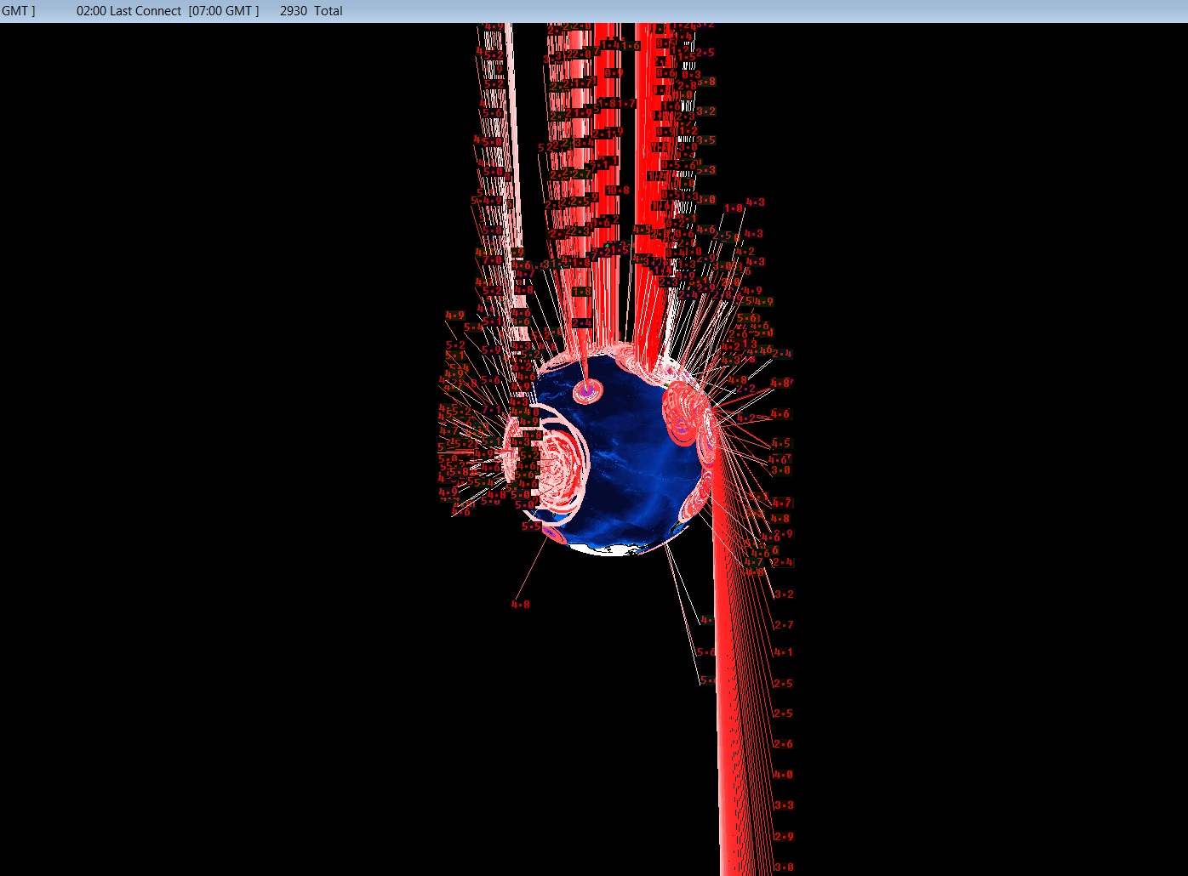1188x876 pixels.
Task: Select the purple-centered quake marker on the globe's upper-left ocean
Action: [x=587, y=391]
